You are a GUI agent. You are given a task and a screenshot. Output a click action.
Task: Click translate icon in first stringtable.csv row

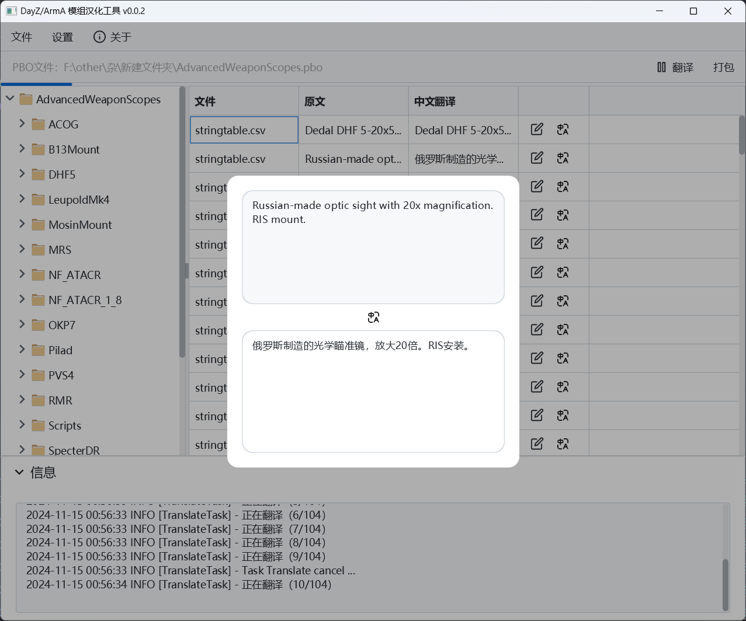tap(563, 130)
